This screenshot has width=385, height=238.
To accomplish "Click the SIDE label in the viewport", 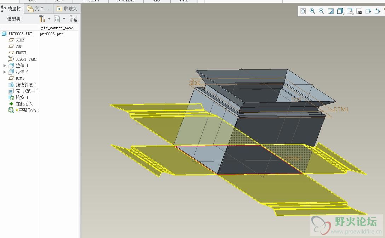I will pos(195,83).
